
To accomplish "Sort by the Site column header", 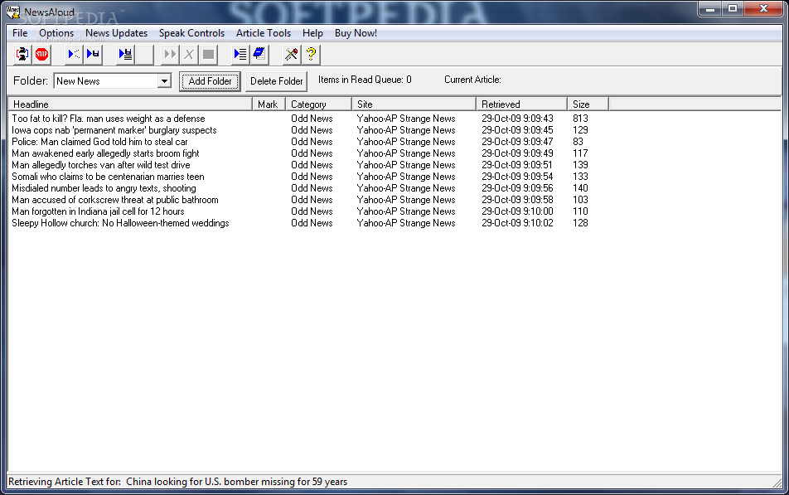I will click(414, 104).
